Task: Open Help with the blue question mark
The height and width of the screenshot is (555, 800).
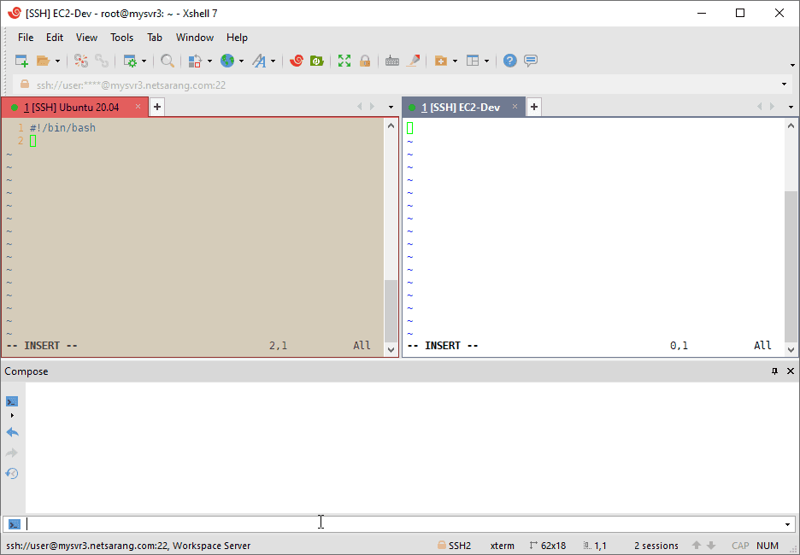Action: [509, 61]
